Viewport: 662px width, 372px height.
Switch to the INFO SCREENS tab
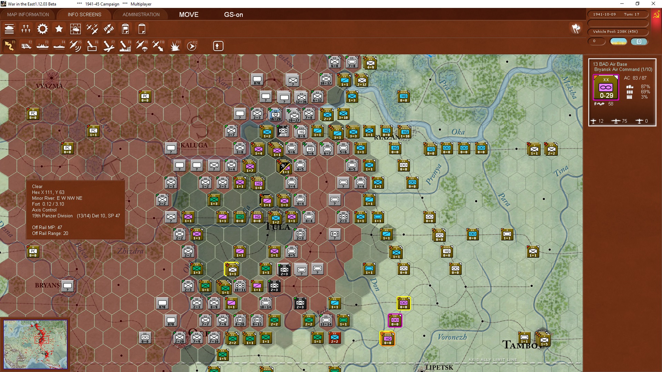click(x=84, y=14)
